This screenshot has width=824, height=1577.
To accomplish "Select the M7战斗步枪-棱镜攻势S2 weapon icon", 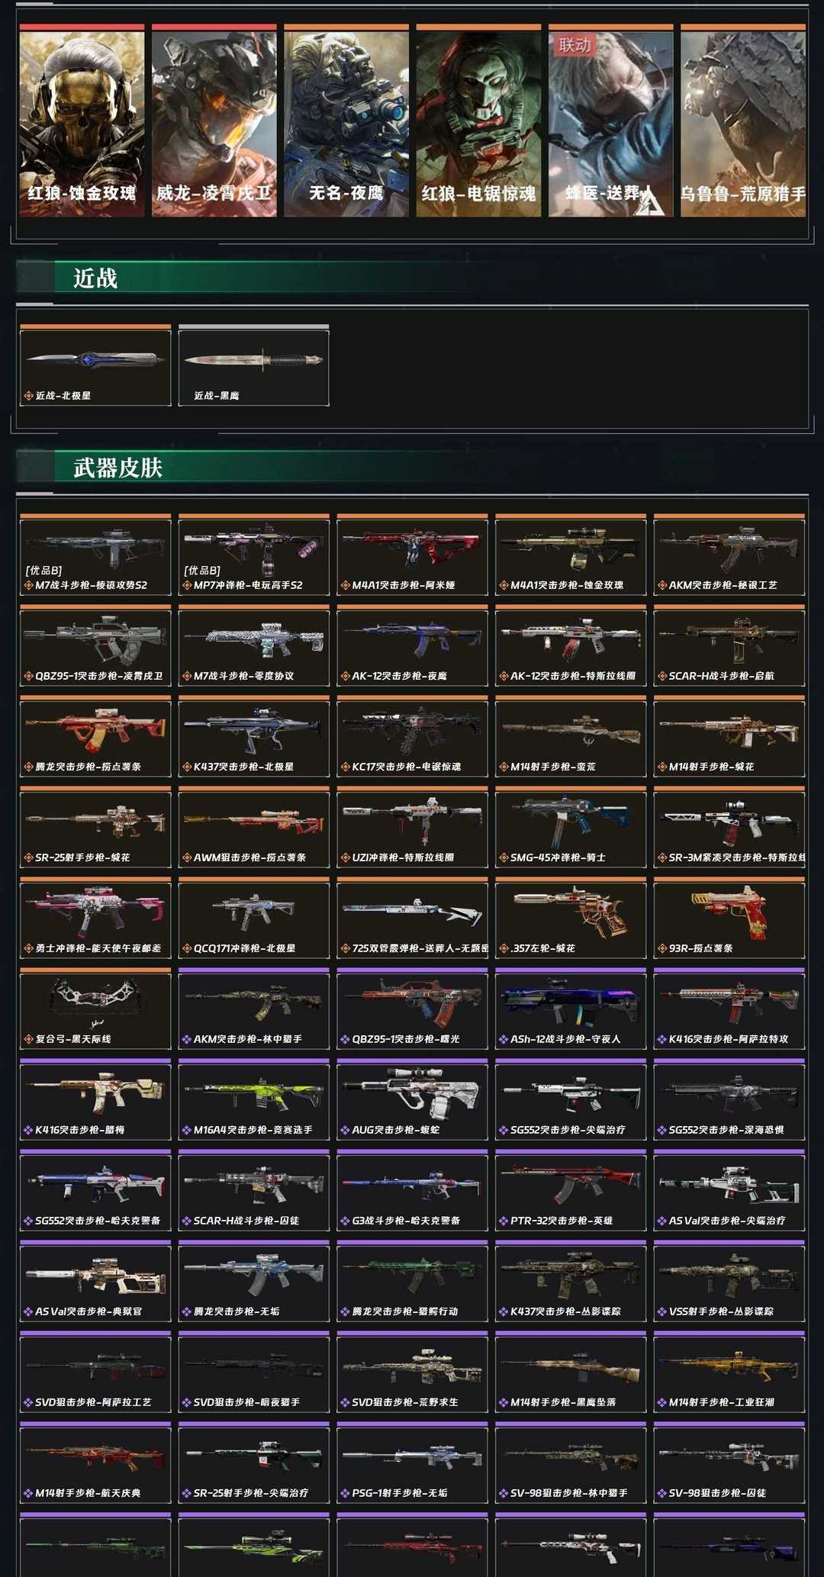I will pyautogui.click(x=95, y=555).
